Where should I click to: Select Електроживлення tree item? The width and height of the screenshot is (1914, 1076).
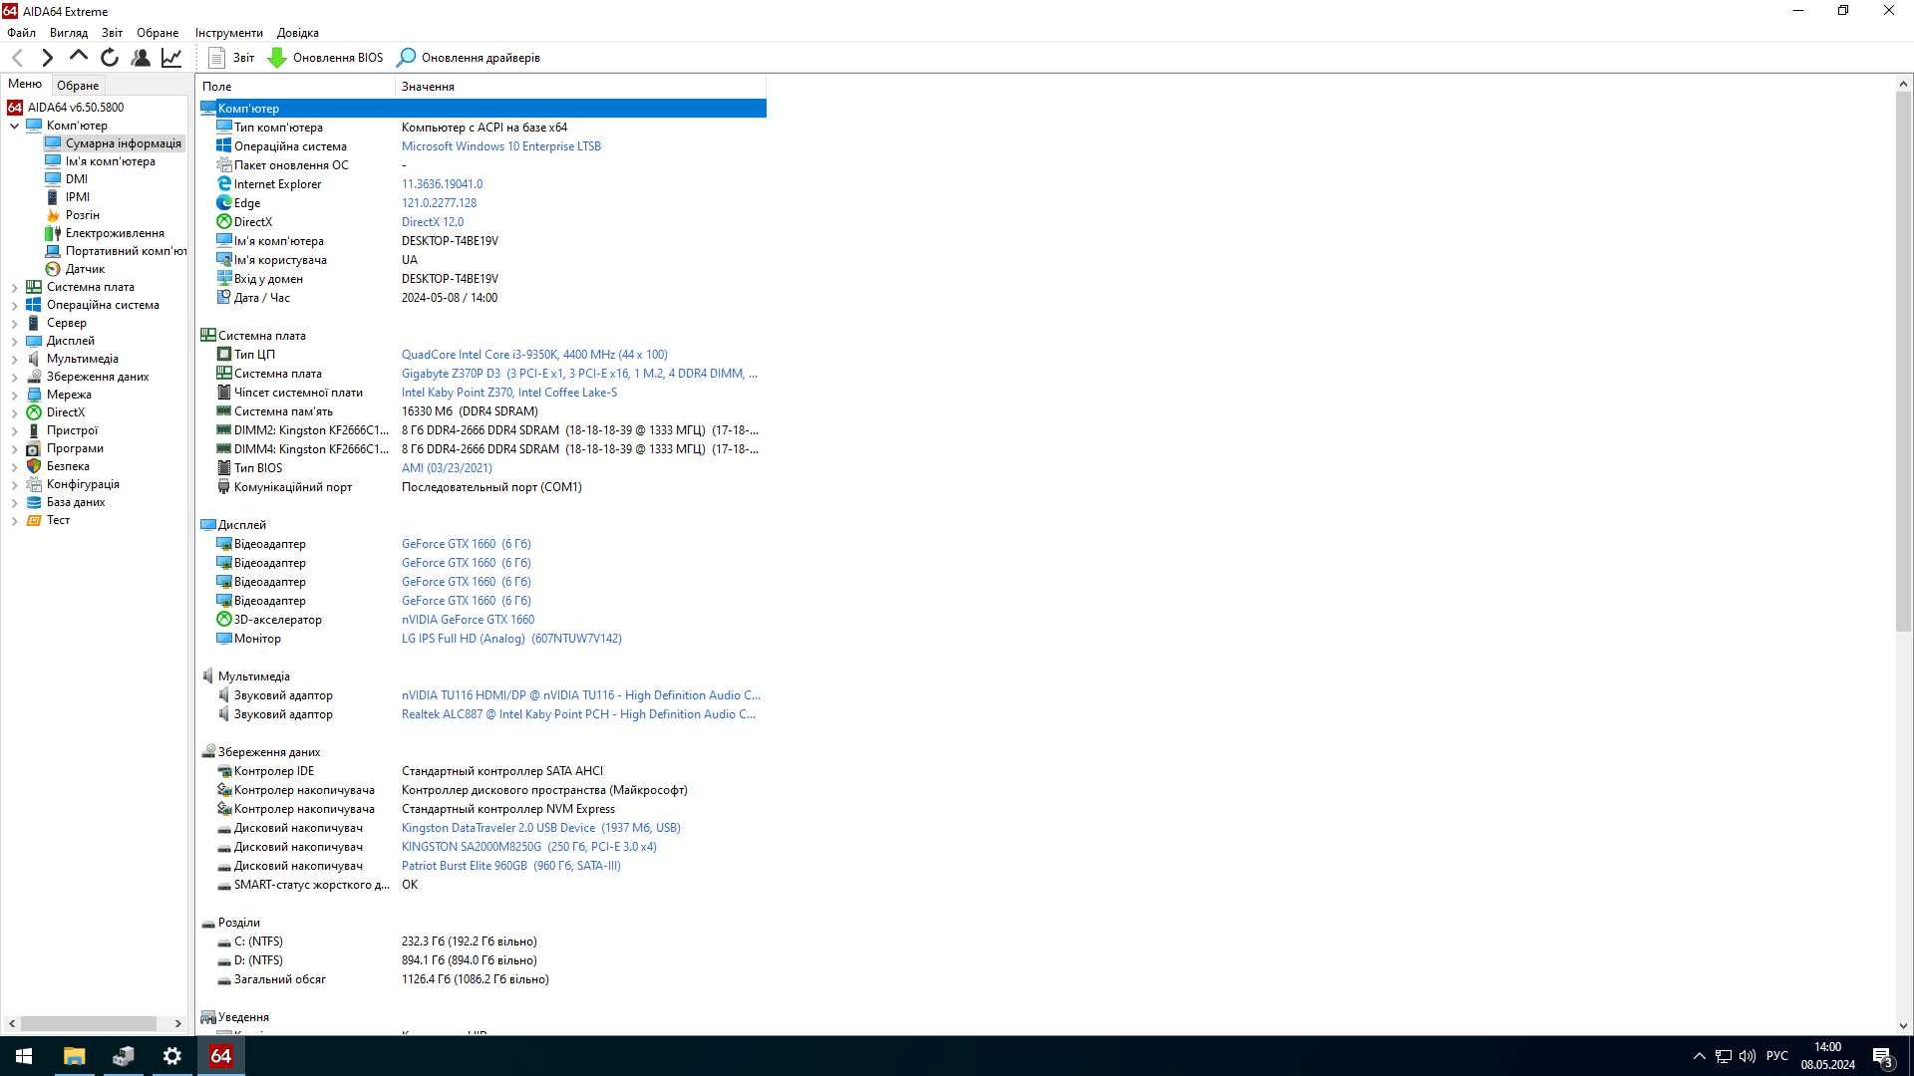(115, 233)
